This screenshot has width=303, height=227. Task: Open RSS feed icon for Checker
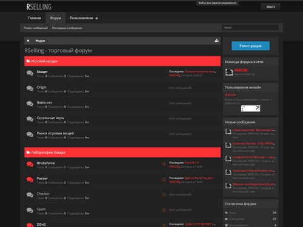164,195
